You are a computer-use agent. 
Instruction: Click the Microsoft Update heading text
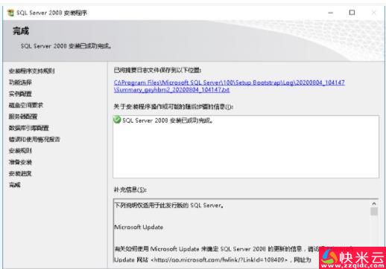pos(139,227)
